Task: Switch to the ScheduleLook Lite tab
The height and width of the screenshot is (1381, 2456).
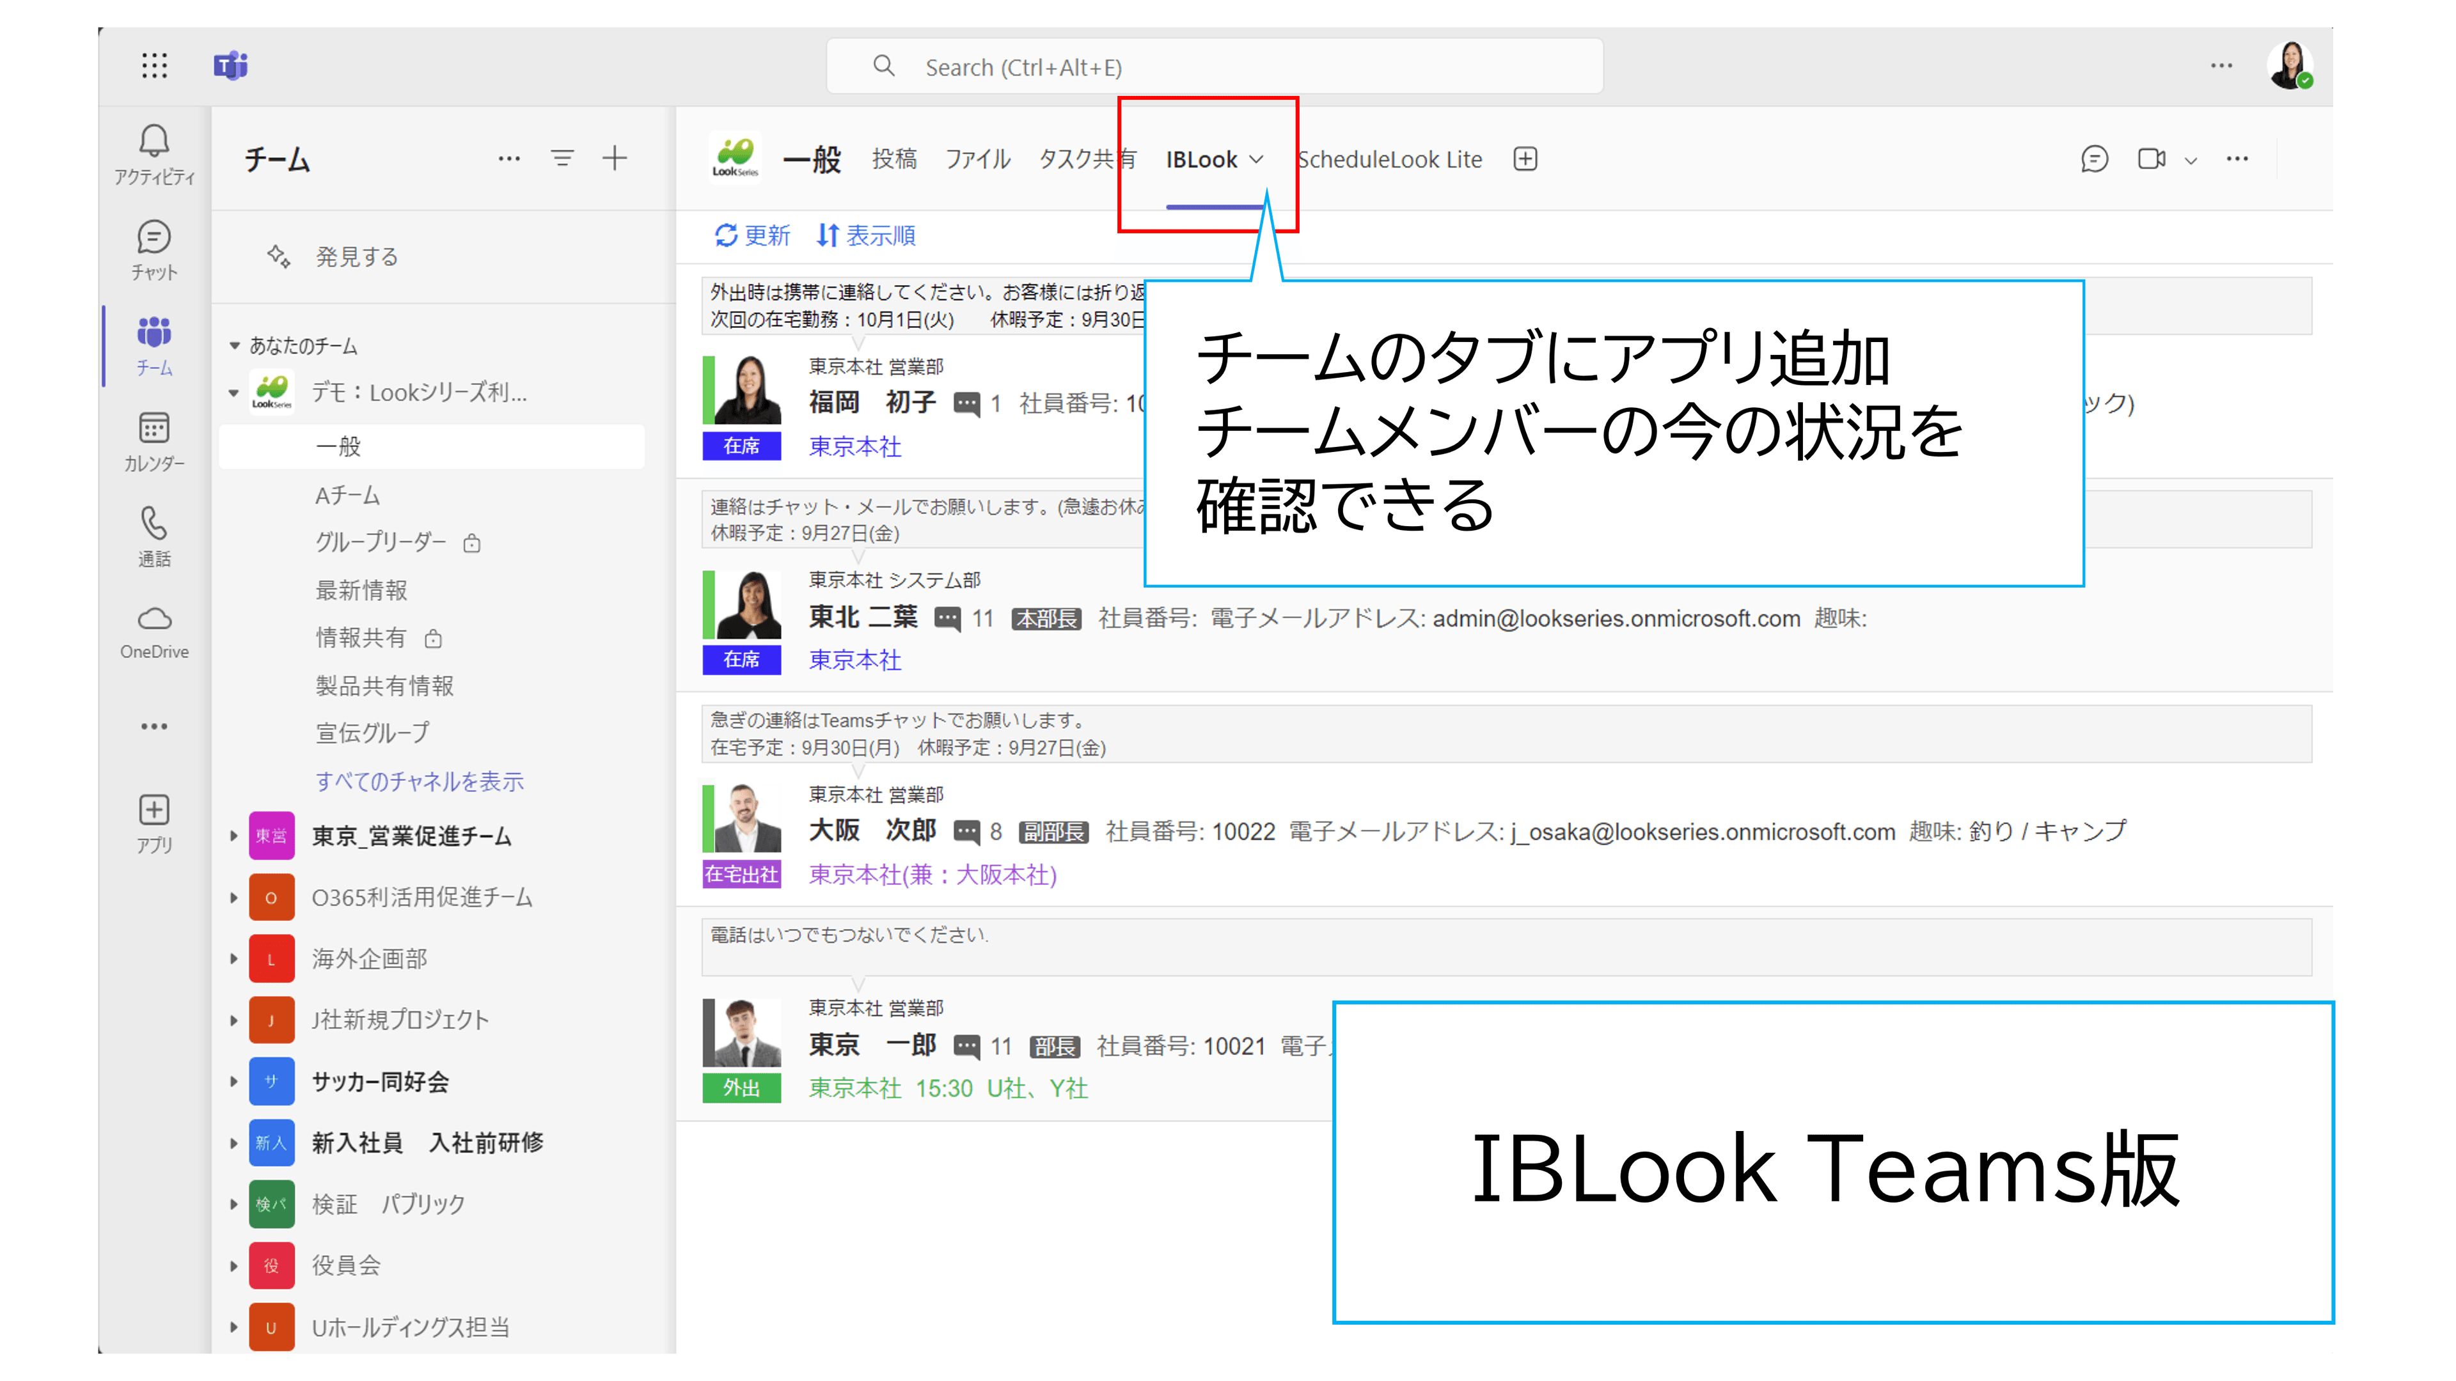Action: tap(1390, 159)
